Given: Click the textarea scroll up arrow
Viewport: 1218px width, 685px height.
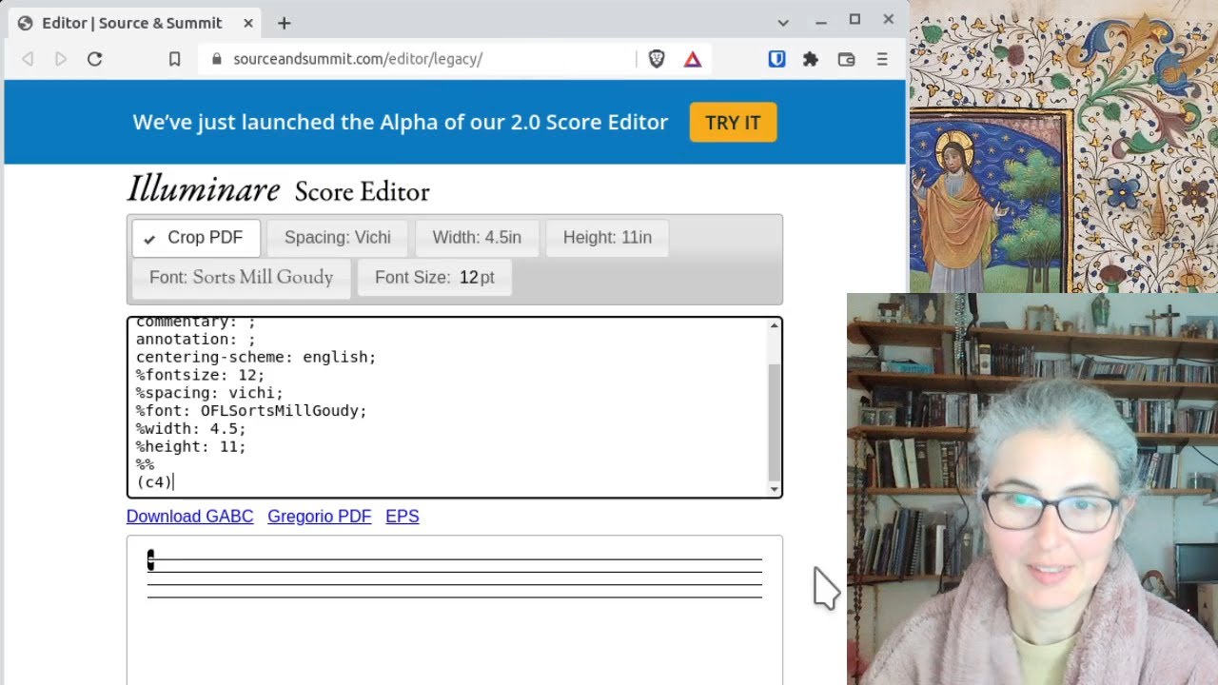Looking at the screenshot, I should point(775,325).
